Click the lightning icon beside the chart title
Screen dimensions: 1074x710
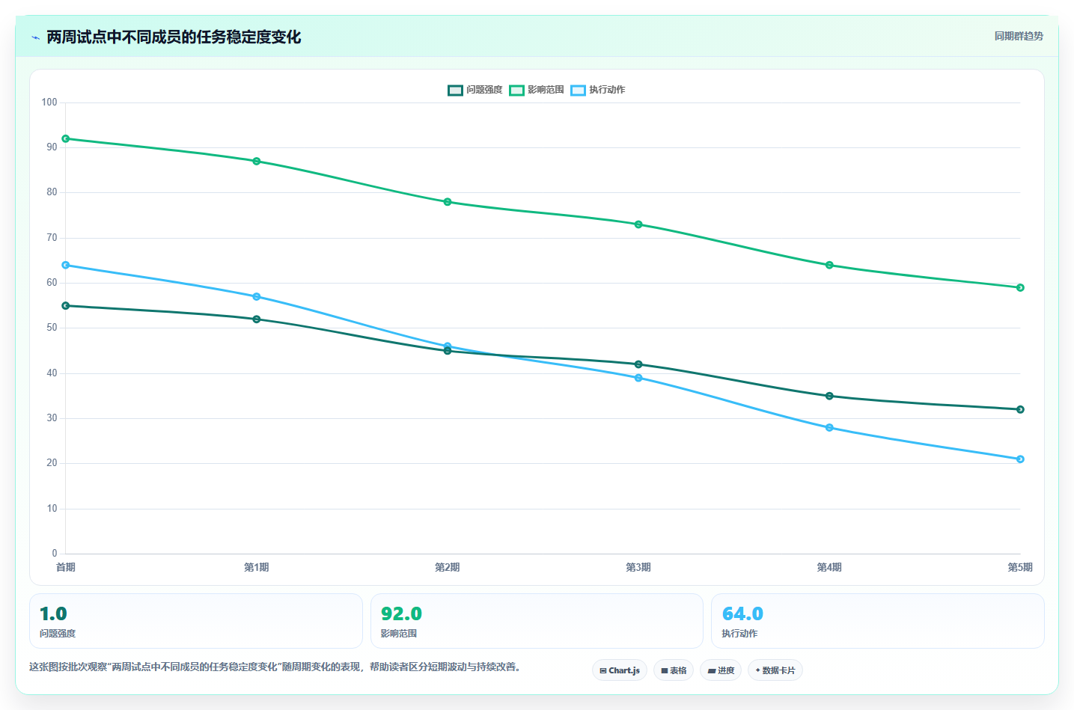tap(35, 37)
